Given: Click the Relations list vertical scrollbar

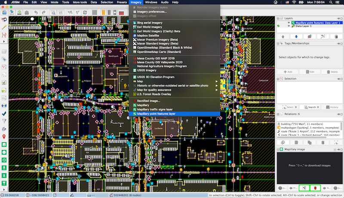Looking at the screenshot, I should tap(341, 126).
